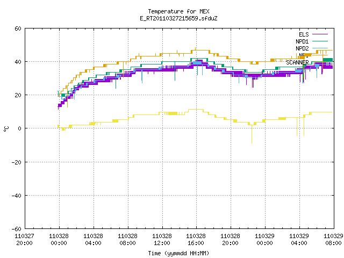The width and height of the screenshot is (344, 258).
Task: Click the '°C' y-axis label
Action: (6, 129)
